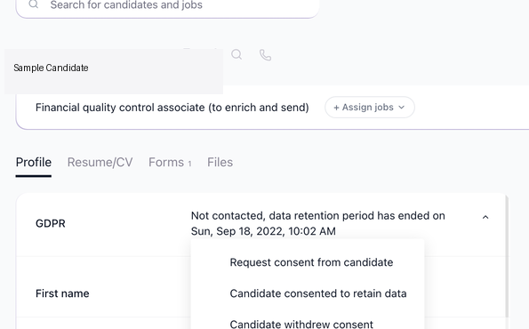Open the Forms tab
The width and height of the screenshot is (529, 329).
click(x=170, y=163)
